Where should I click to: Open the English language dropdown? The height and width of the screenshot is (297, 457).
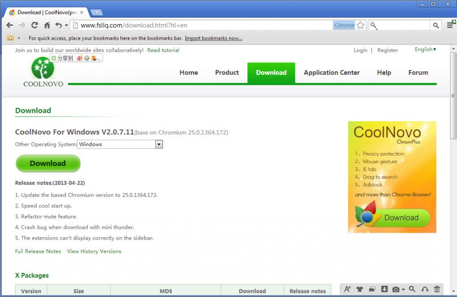tap(425, 49)
